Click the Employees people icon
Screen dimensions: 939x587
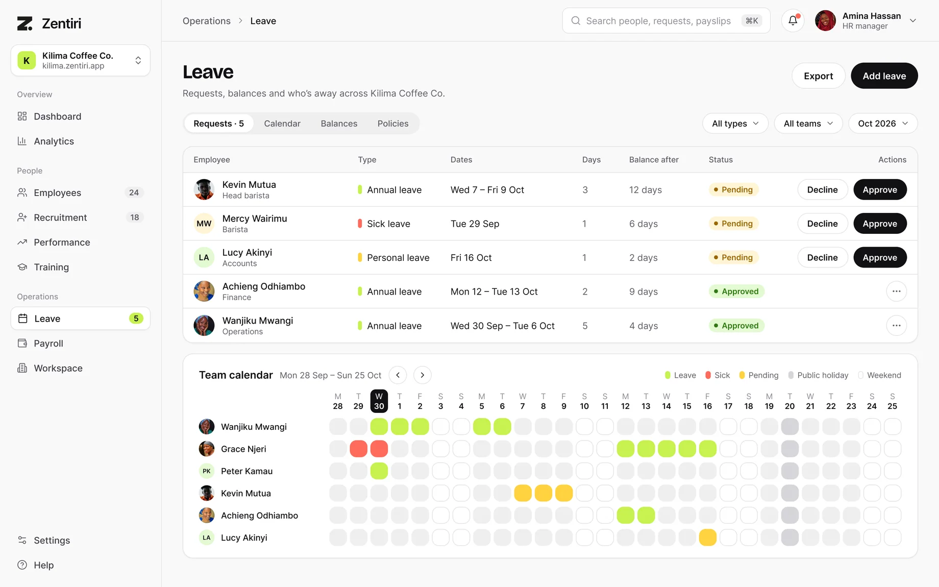[22, 192]
